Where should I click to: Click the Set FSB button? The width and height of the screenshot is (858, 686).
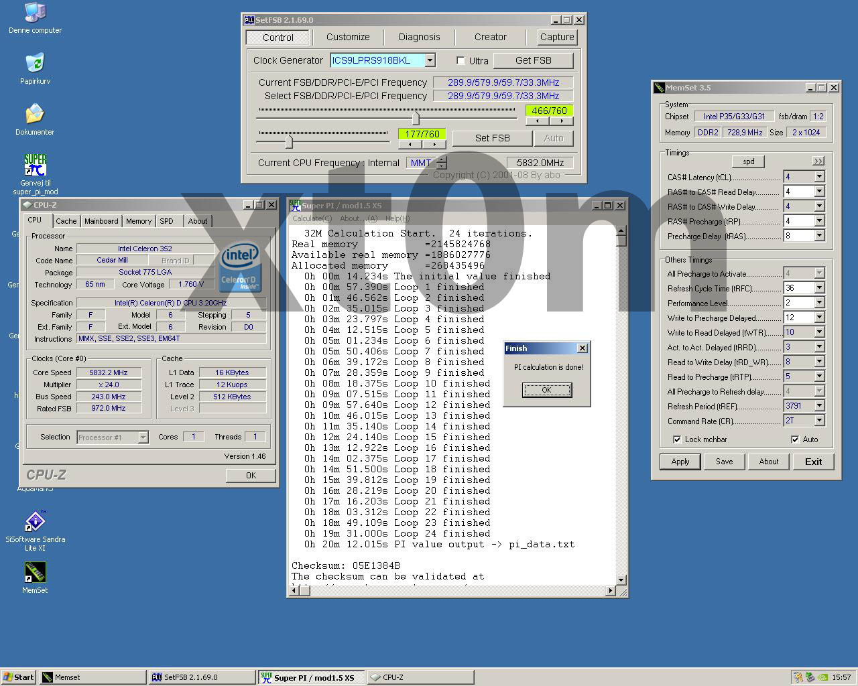[x=493, y=138]
